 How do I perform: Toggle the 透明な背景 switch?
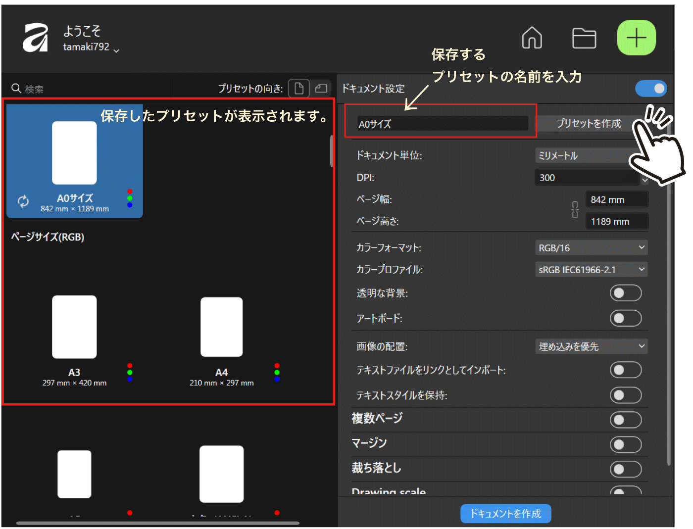coord(625,293)
